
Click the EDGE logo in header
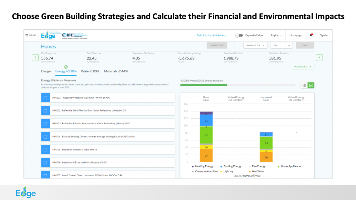click(48, 35)
